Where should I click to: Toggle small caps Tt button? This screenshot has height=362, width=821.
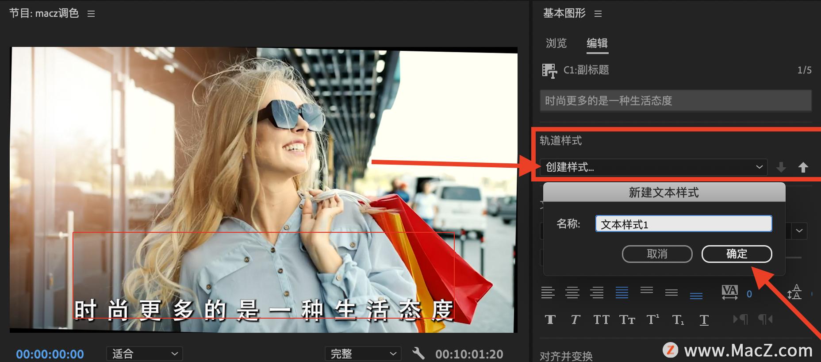click(627, 320)
